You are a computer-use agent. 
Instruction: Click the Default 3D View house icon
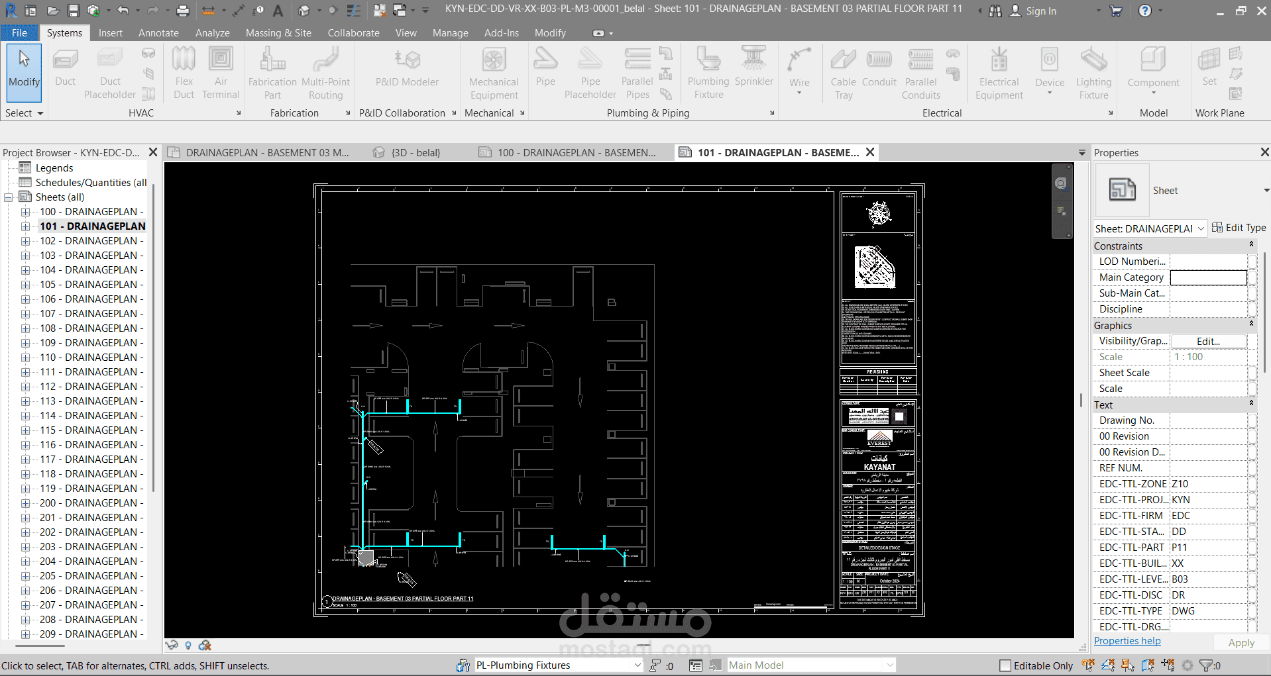coord(304,11)
